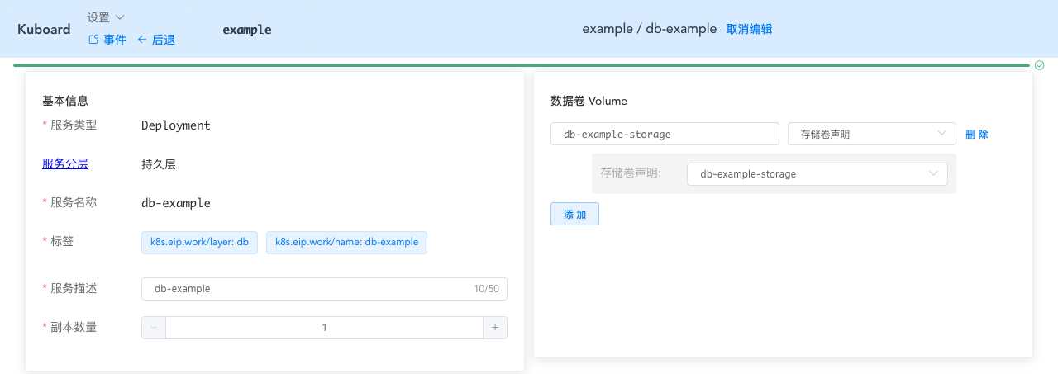Edit the volume name db-example-storage field
1058x374 pixels.
(665, 134)
